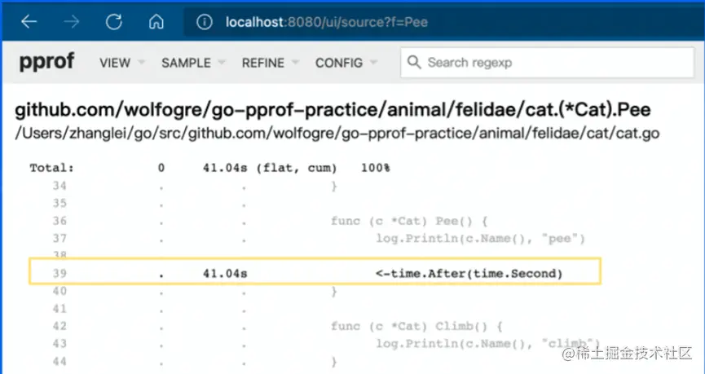Expand the REFINE dropdown arrow
The width and height of the screenshot is (705, 374).
point(295,62)
